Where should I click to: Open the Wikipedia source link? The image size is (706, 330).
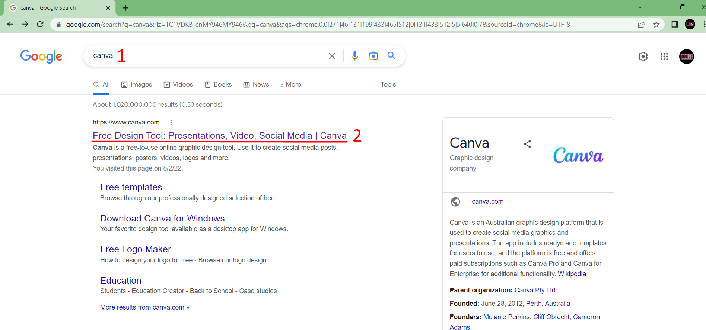click(572, 274)
